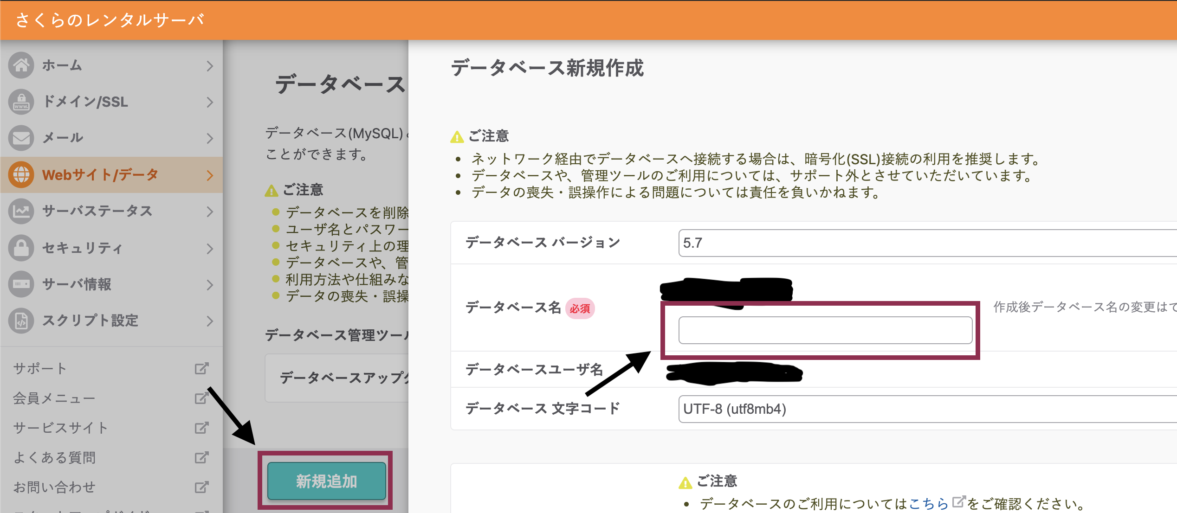
Task: Expand the ホーム menu chevron
Action: click(x=210, y=66)
